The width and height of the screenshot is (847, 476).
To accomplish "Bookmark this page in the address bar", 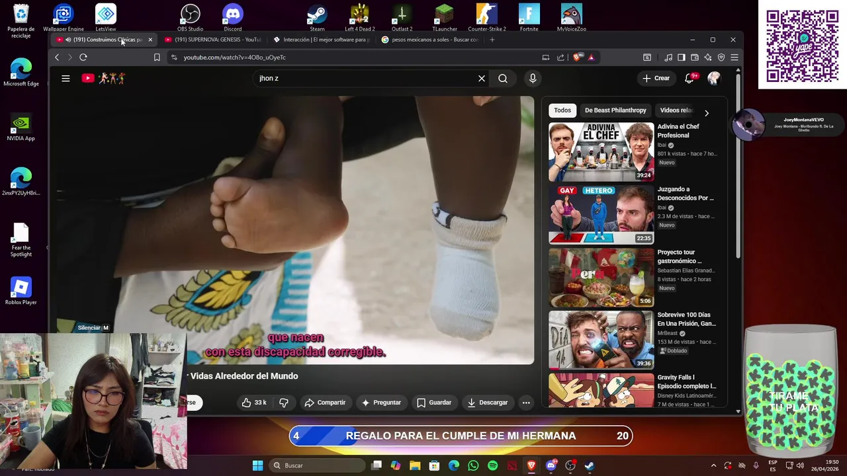I will (157, 58).
